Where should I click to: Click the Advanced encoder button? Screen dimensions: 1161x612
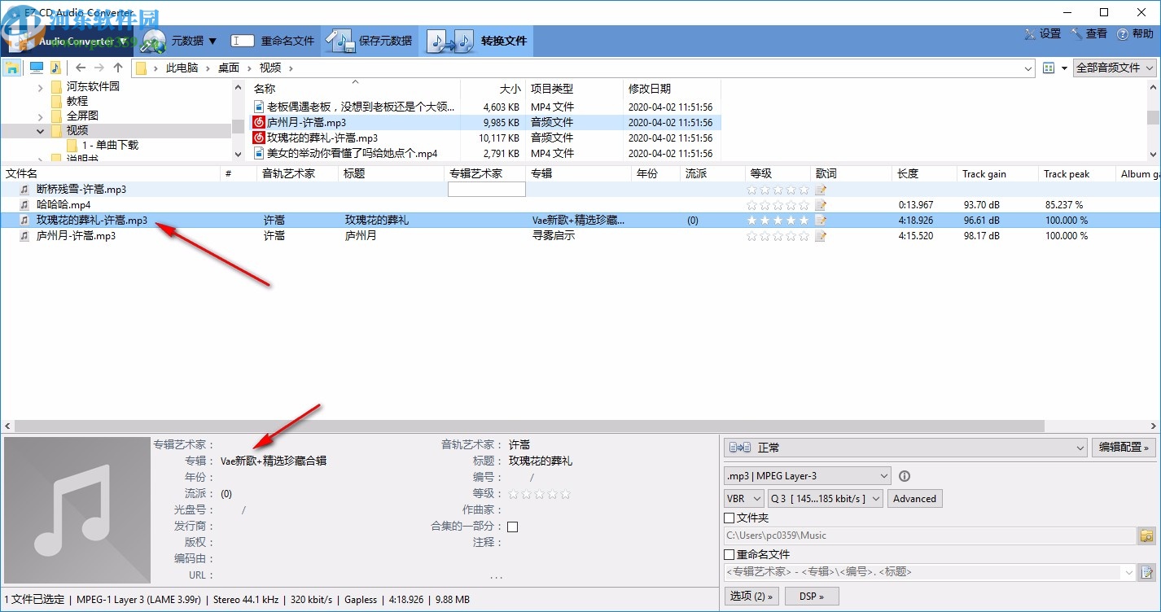tap(914, 498)
